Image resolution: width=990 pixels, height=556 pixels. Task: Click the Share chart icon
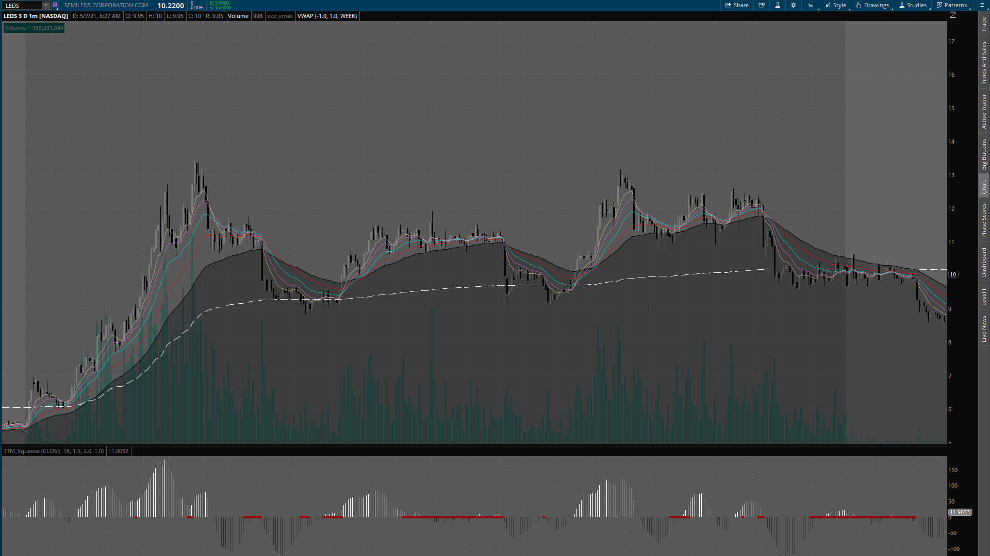[737, 5]
